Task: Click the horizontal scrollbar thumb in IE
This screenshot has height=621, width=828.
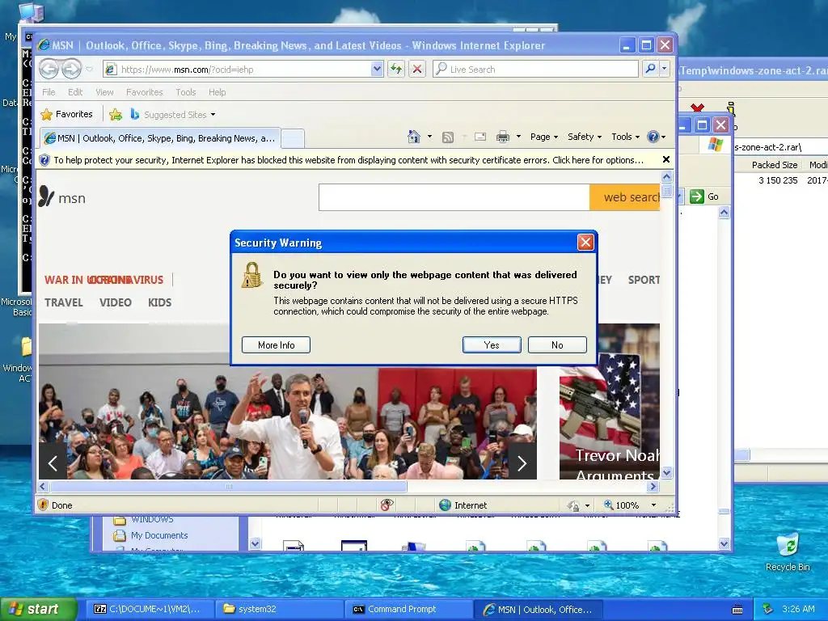Action: pos(228,486)
